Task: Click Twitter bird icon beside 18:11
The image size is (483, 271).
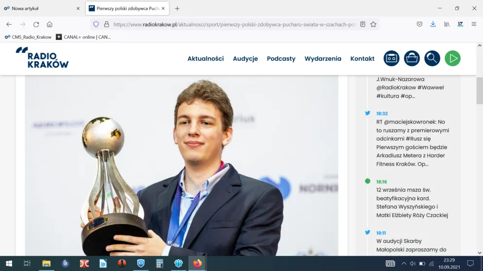Action: pos(368,233)
